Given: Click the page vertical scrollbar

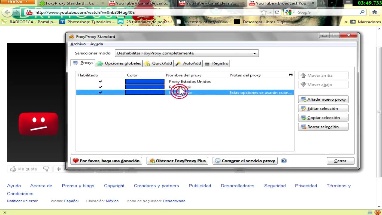Looking at the screenshot, I should (x=379, y=112).
